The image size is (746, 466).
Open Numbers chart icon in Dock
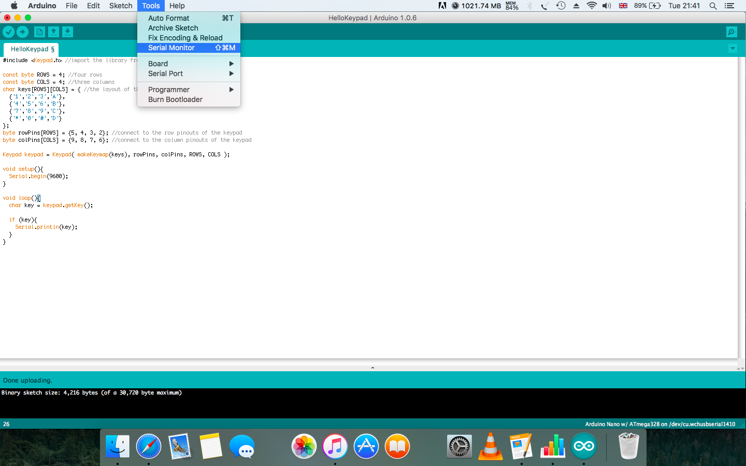pyautogui.click(x=553, y=446)
